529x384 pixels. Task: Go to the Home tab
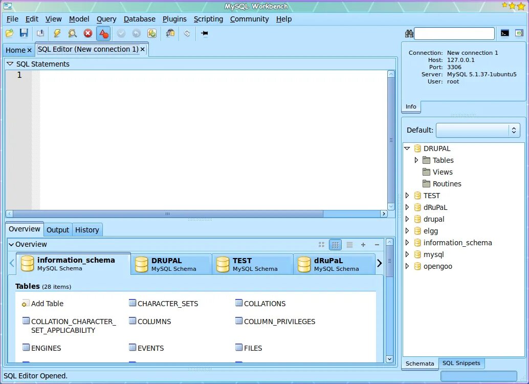tap(15, 50)
